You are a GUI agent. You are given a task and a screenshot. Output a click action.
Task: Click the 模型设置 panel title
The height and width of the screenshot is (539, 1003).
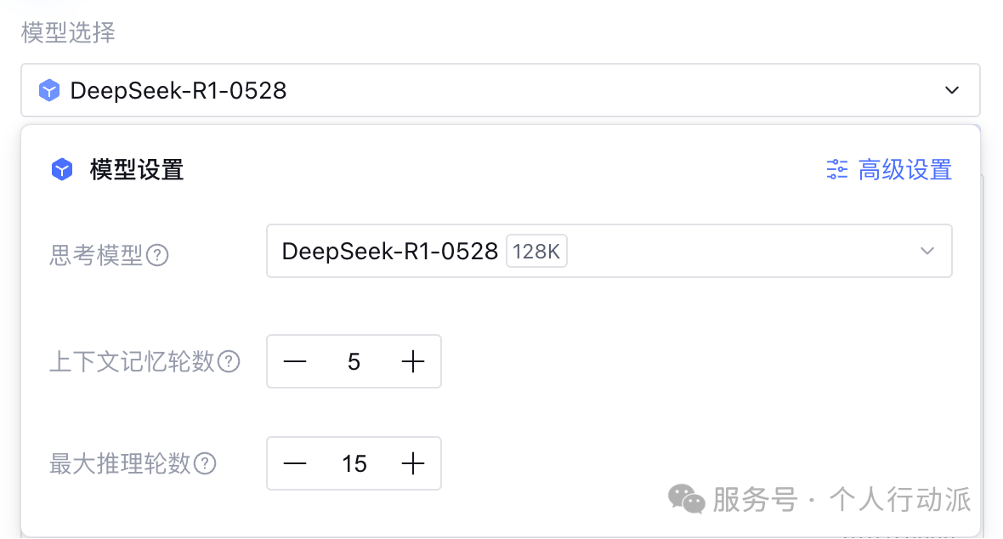(137, 170)
